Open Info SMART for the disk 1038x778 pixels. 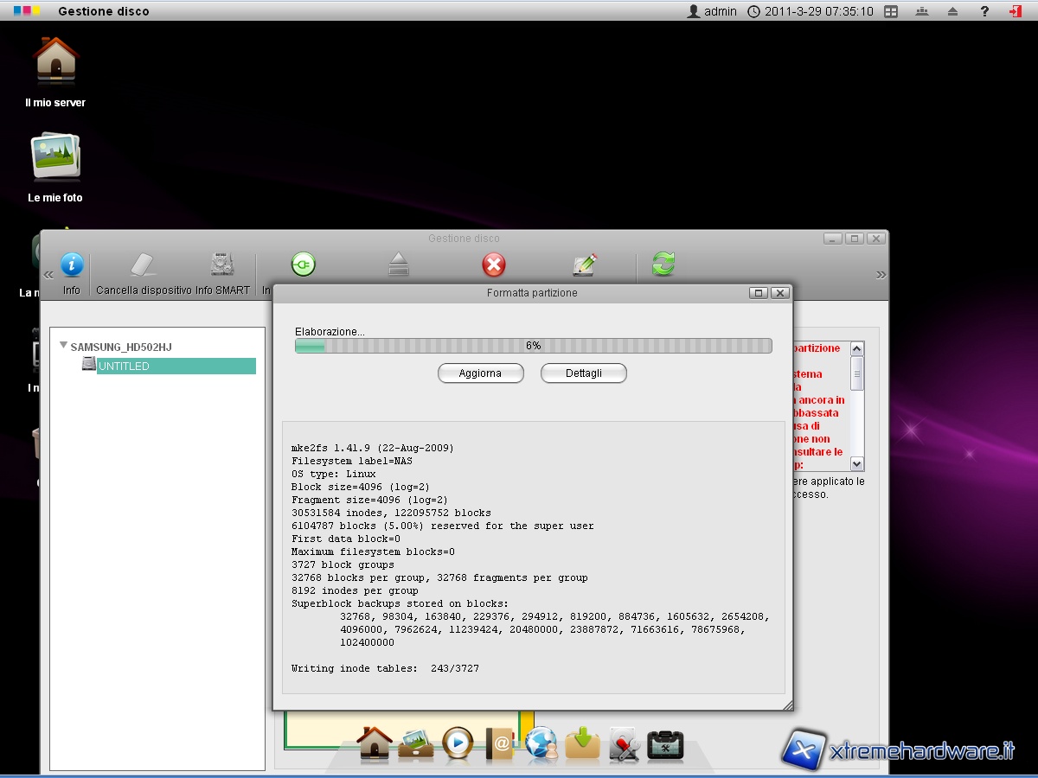click(x=222, y=265)
